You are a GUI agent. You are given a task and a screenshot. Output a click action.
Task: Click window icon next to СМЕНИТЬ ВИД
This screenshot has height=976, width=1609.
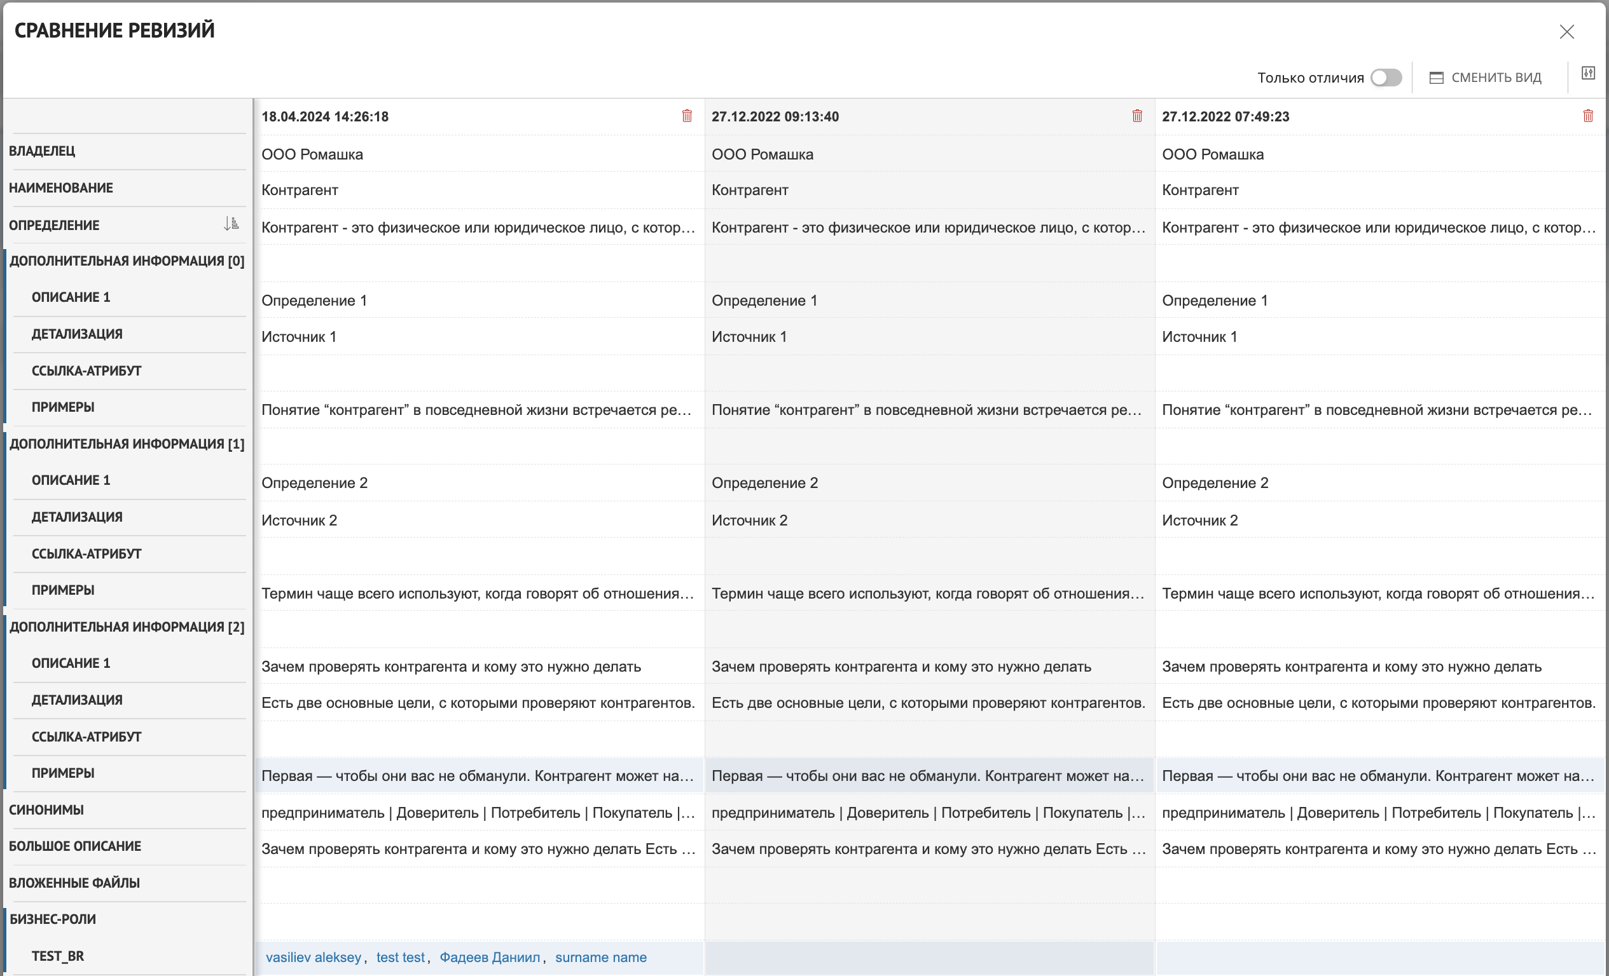(1436, 78)
